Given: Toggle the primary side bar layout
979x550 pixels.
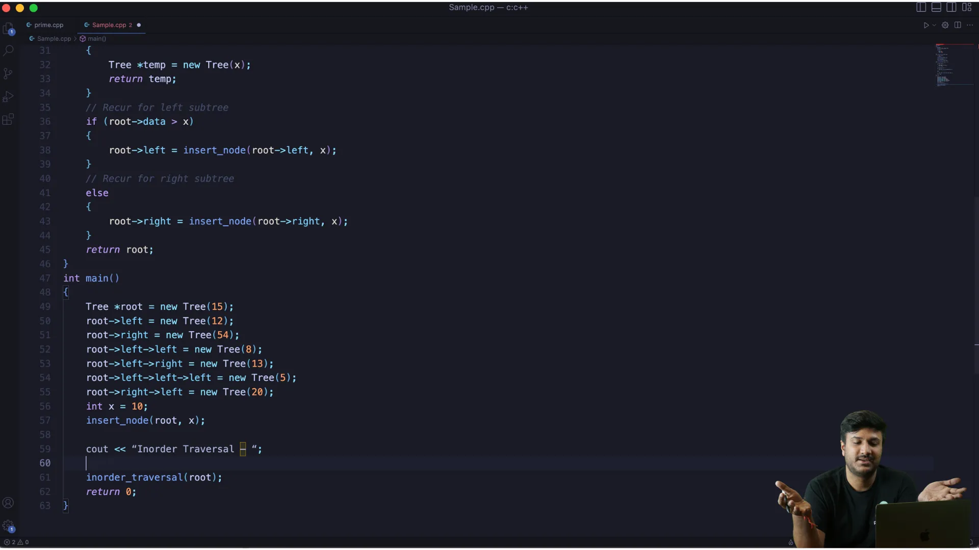Looking at the screenshot, I should coord(921,7).
